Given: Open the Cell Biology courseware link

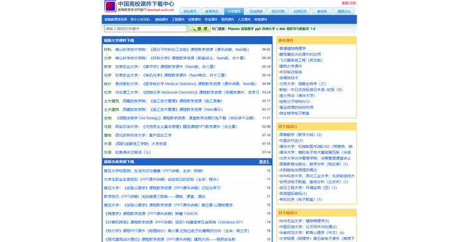Looking at the screenshot, I should click(x=186, y=118).
